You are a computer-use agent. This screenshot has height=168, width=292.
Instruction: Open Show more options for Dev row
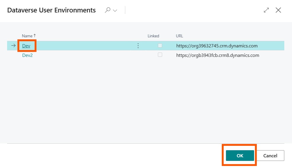click(138, 46)
